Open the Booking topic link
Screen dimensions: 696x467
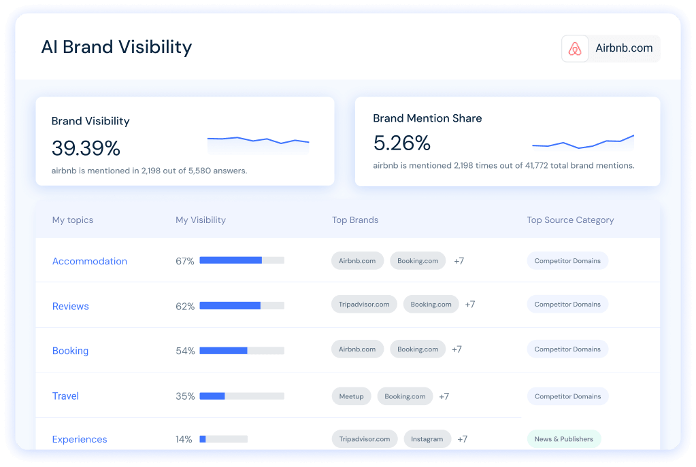70,351
